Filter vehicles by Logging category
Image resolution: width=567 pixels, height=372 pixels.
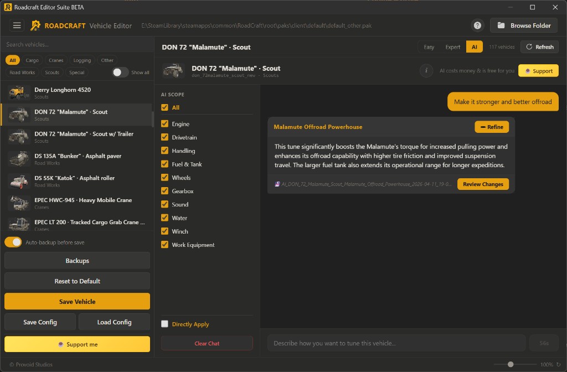point(82,60)
